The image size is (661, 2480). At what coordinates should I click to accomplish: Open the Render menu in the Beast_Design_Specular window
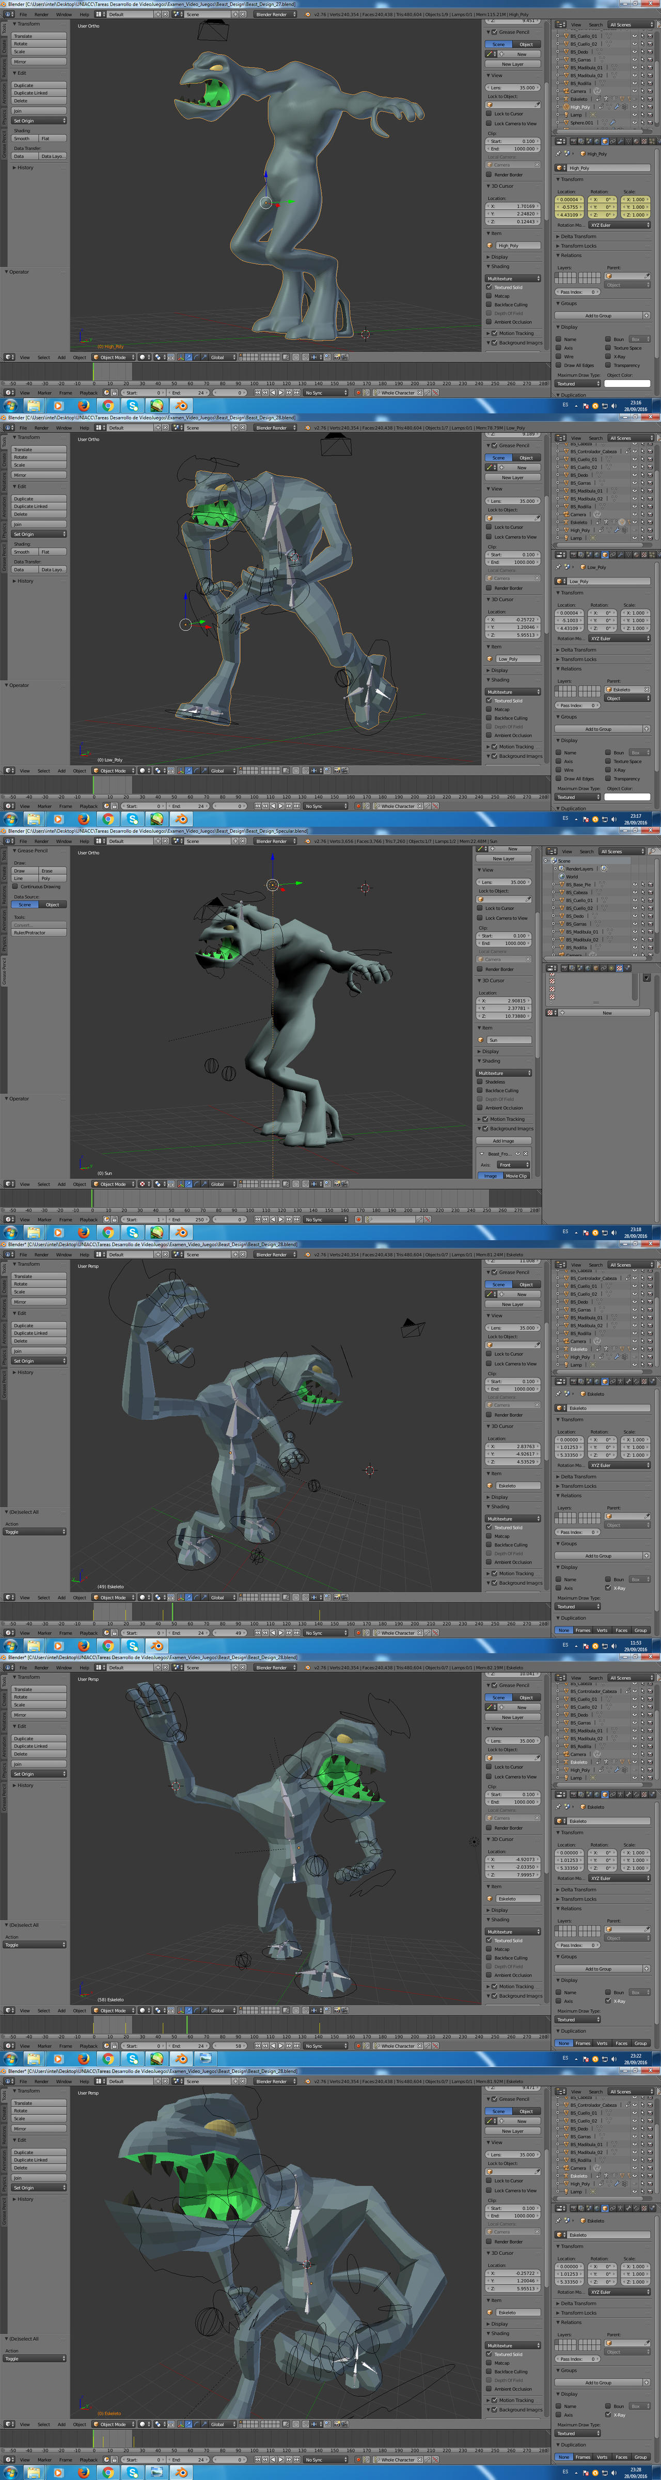(41, 842)
